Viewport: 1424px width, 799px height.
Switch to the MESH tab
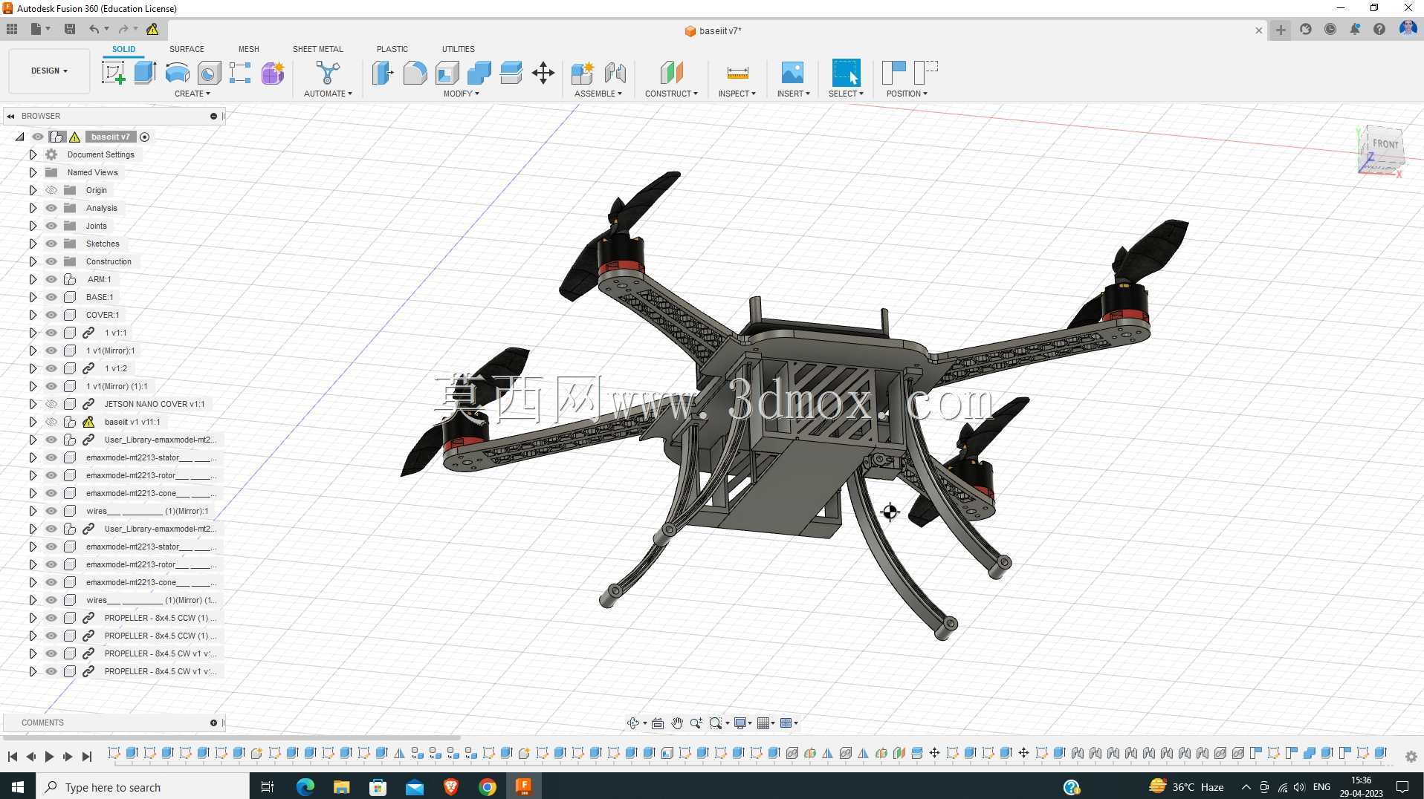(x=249, y=49)
